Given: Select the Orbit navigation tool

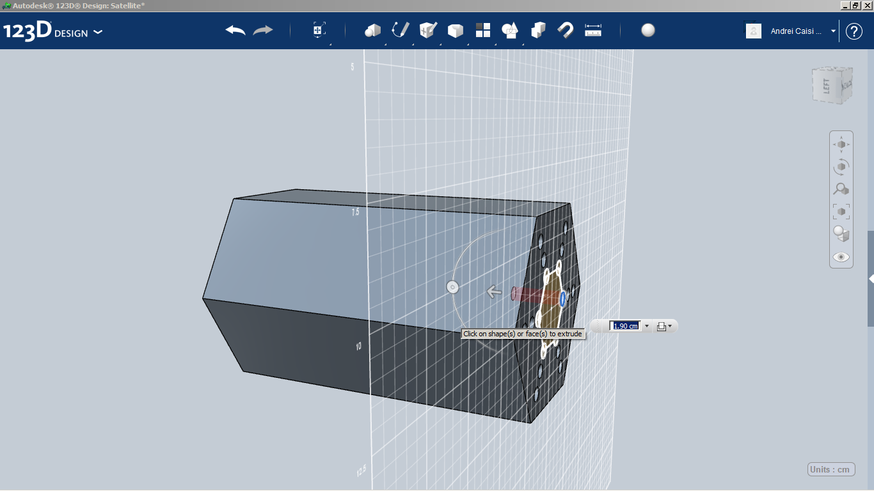Looking at the screenshot, I should pos(841,167).
